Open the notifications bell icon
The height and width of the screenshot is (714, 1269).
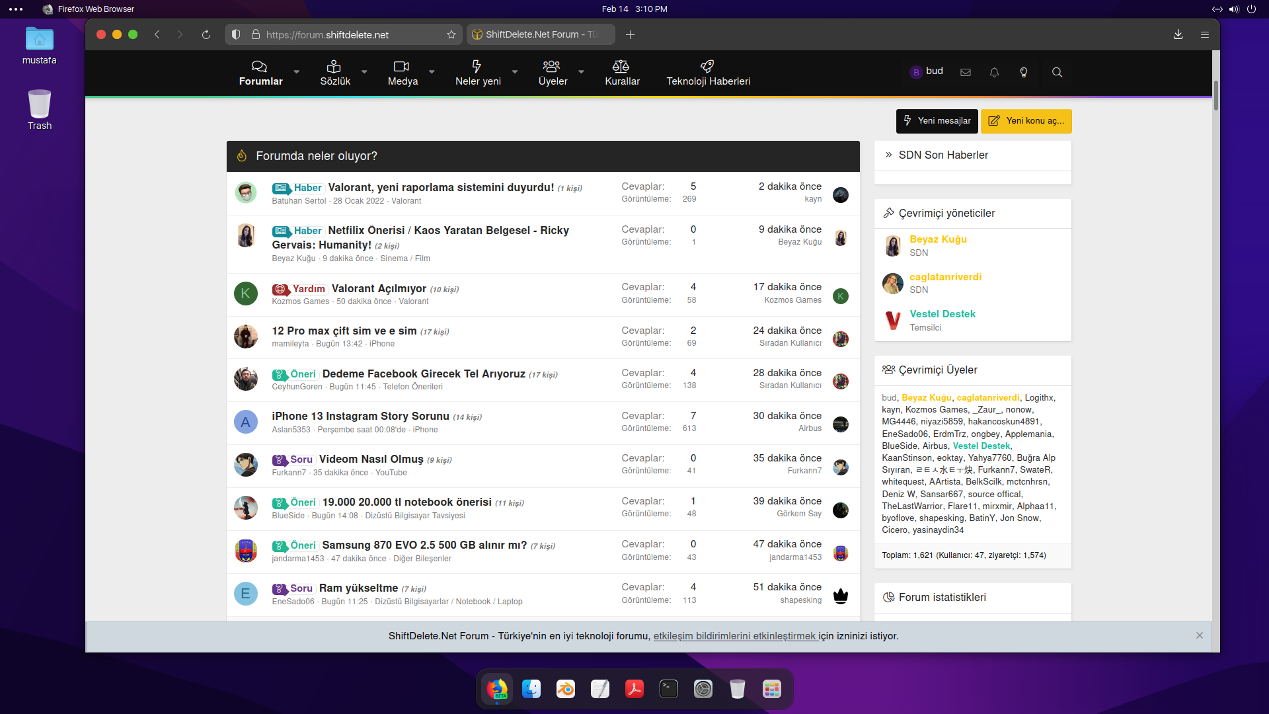tap(994, 72)
